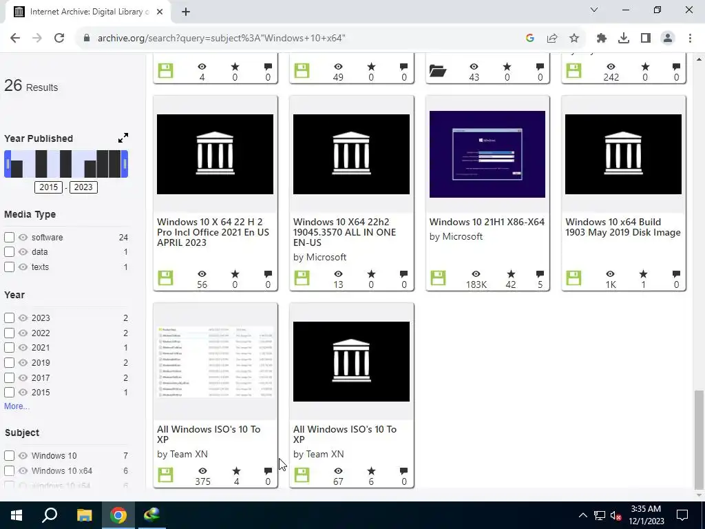Viewport: 705px width, 529px height.
Task: Click the left handle of year slider
Action: 7,164
